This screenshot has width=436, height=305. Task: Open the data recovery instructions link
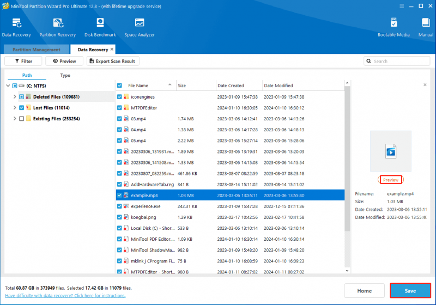(x=65, y=296)
